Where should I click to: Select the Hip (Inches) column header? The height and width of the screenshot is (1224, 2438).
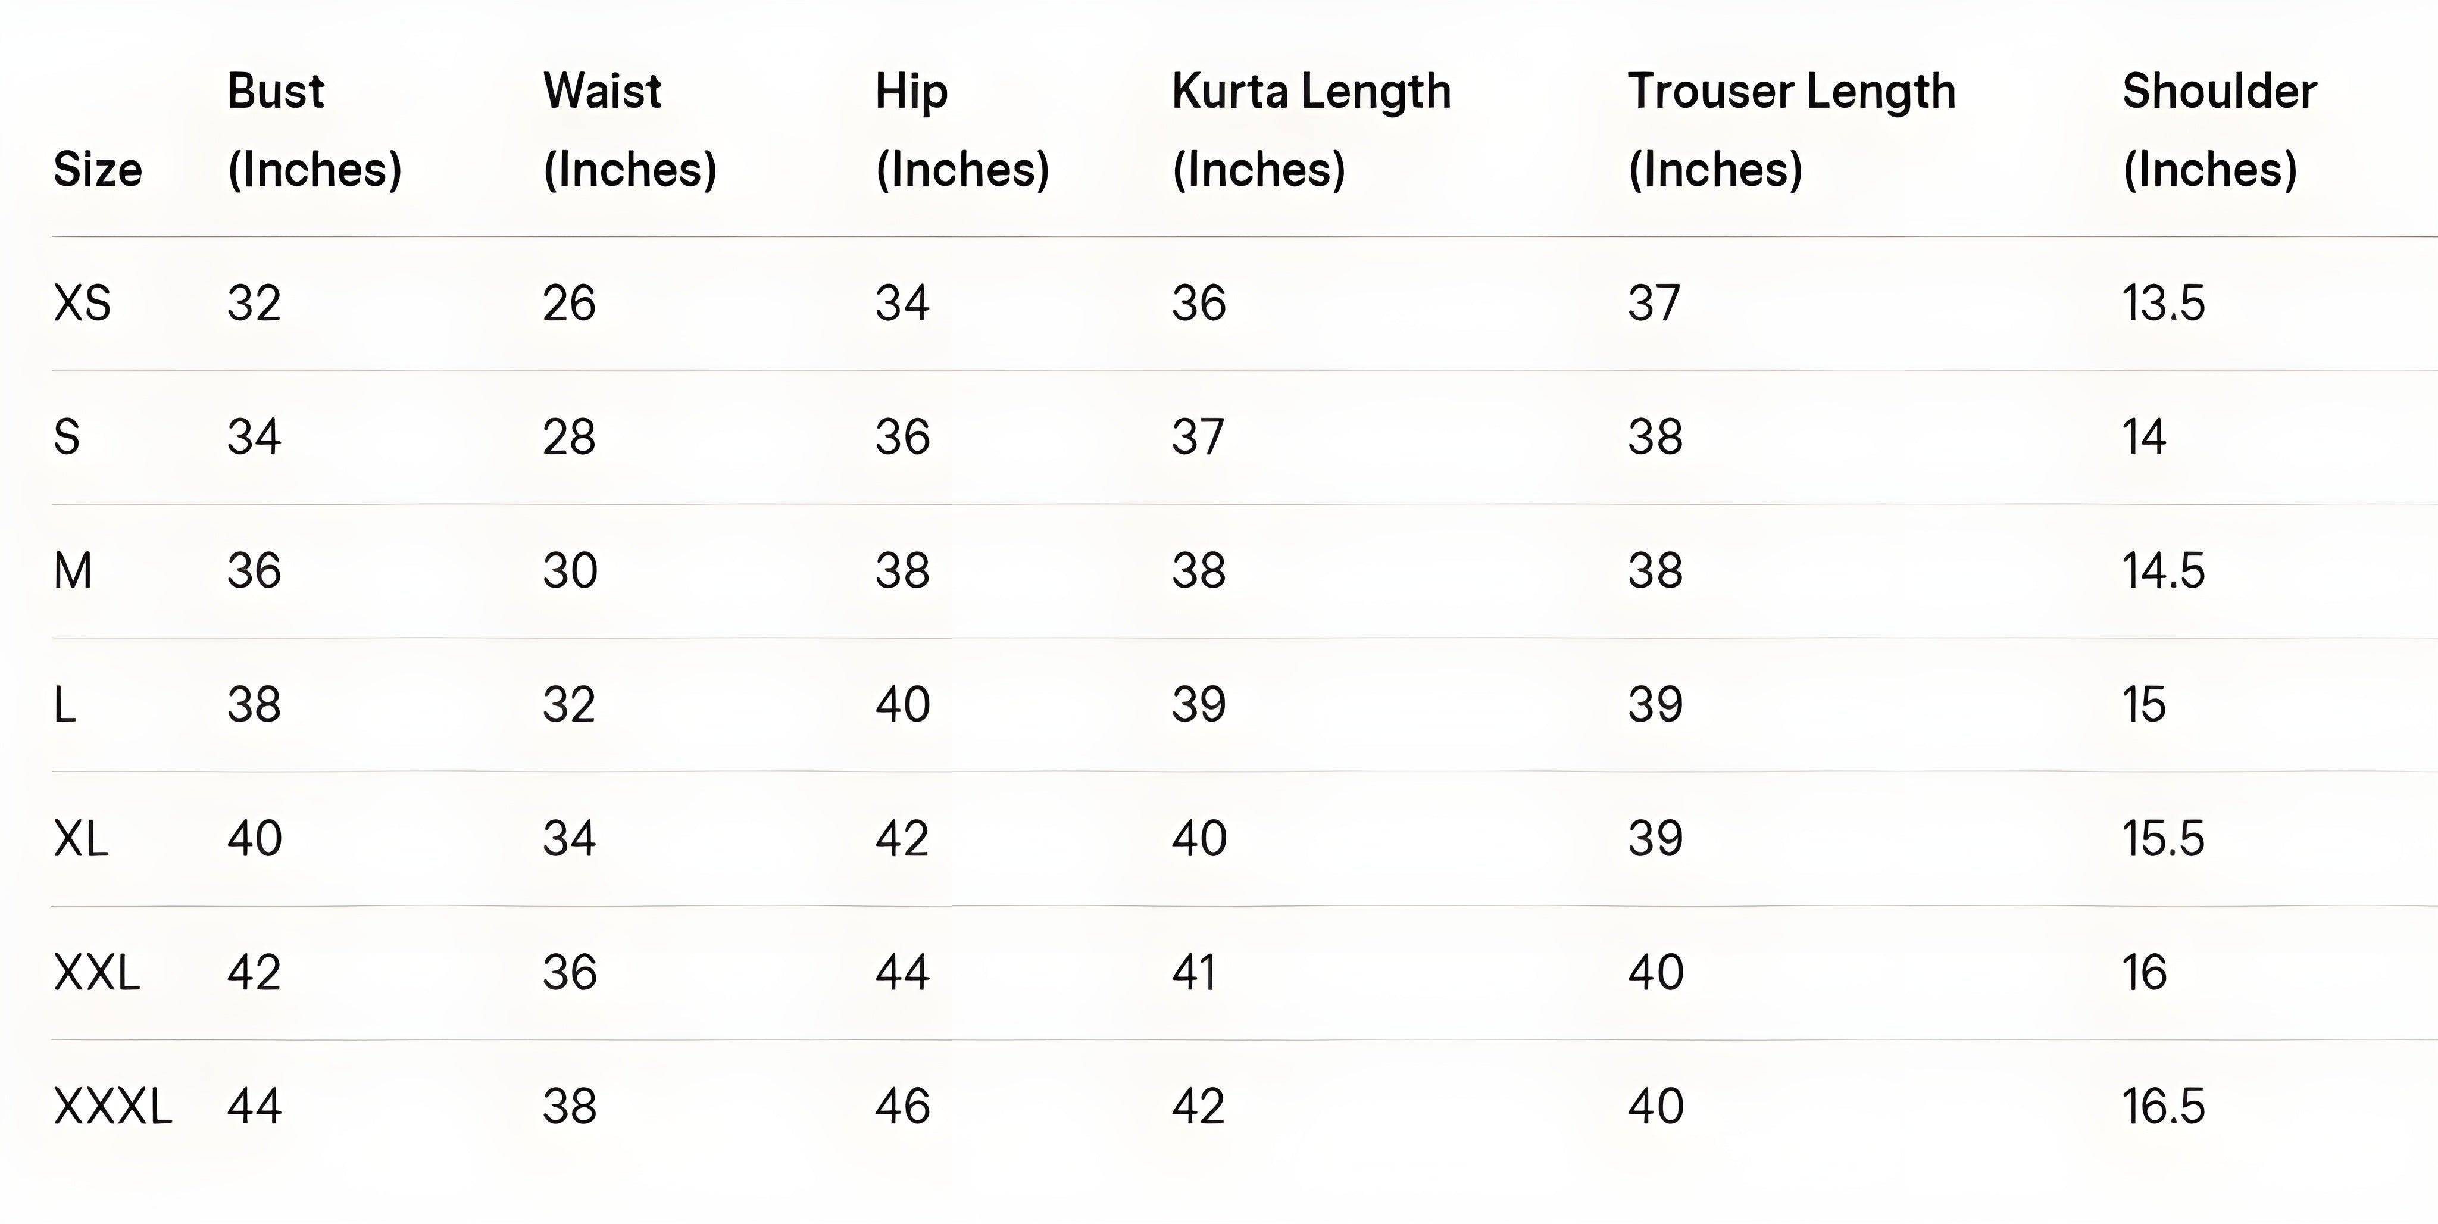(x=962, y=130)
